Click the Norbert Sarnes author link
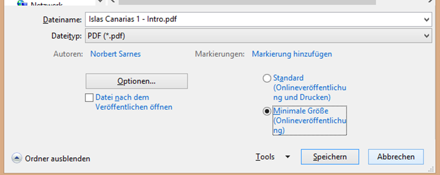This screenshot has width=440, height=175. click(x=115, y=54)
